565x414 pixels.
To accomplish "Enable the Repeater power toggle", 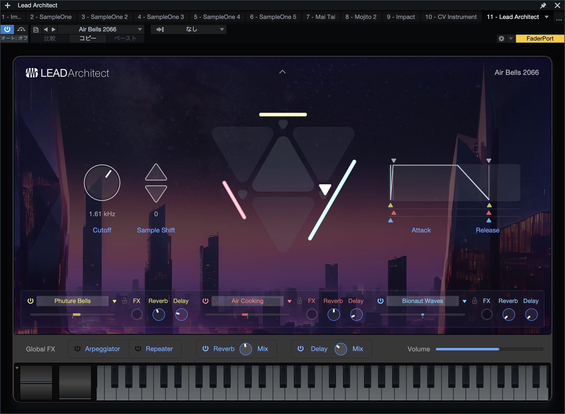I will click(x=138, y=349).
